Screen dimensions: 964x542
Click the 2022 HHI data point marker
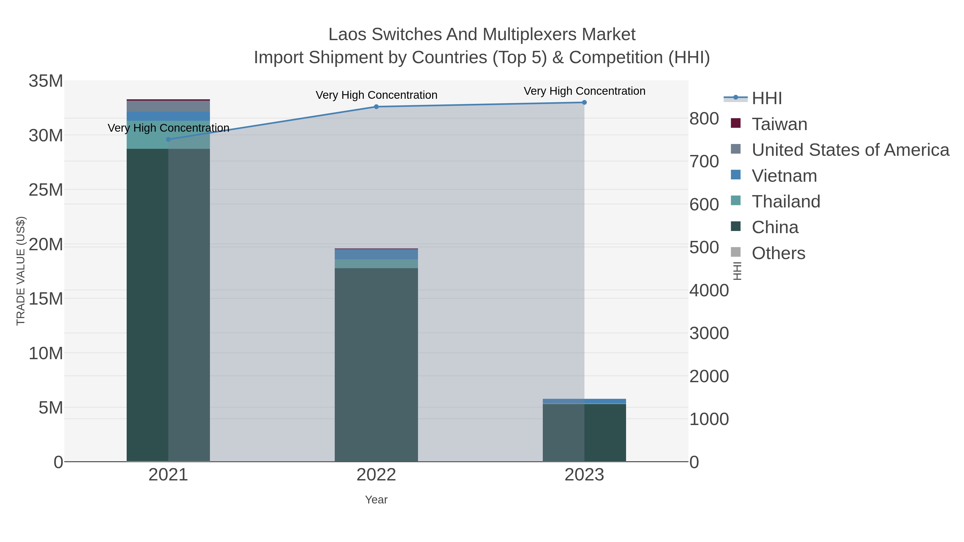pyautogui.click(x=376, y=107)
